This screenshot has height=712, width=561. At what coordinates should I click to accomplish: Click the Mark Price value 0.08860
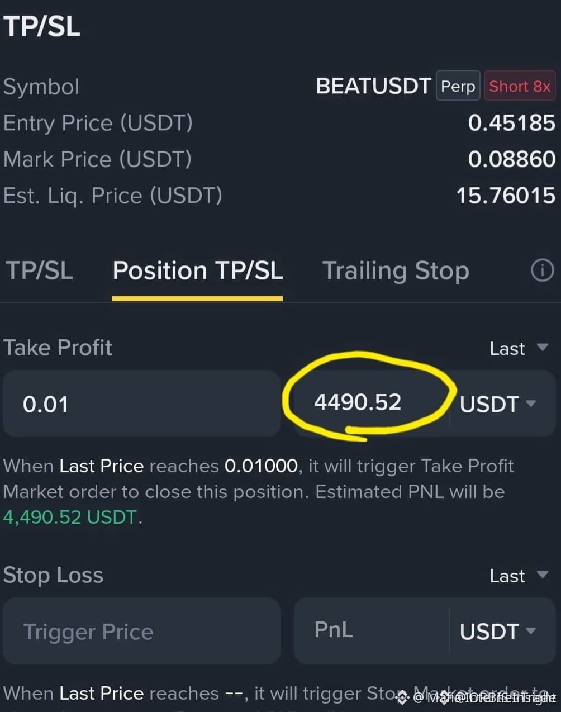pyautogui.click(x=512, y=160)
